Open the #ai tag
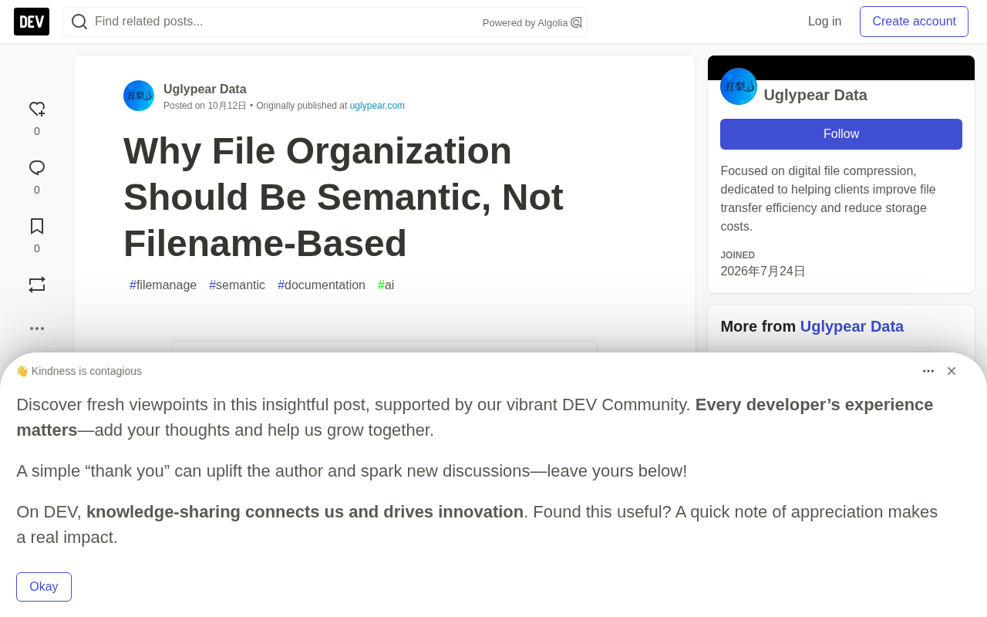The width and height of the screenshot is (987, 617). click(386, 285)
